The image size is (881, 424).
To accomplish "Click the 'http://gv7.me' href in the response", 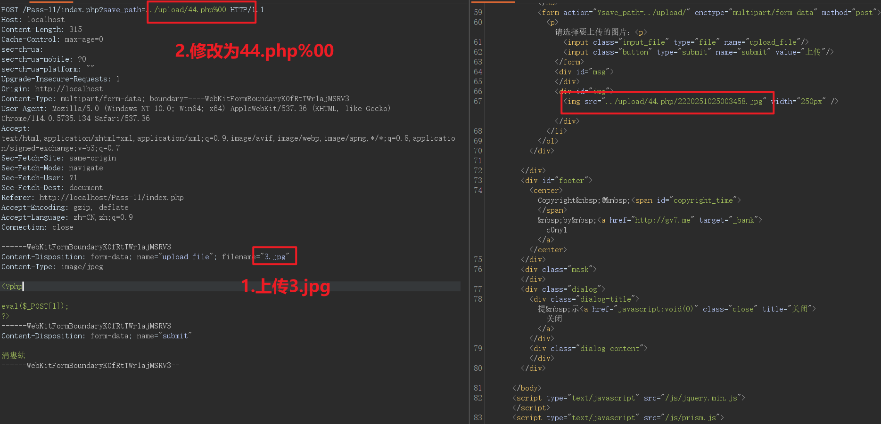I will pos(663,220).
